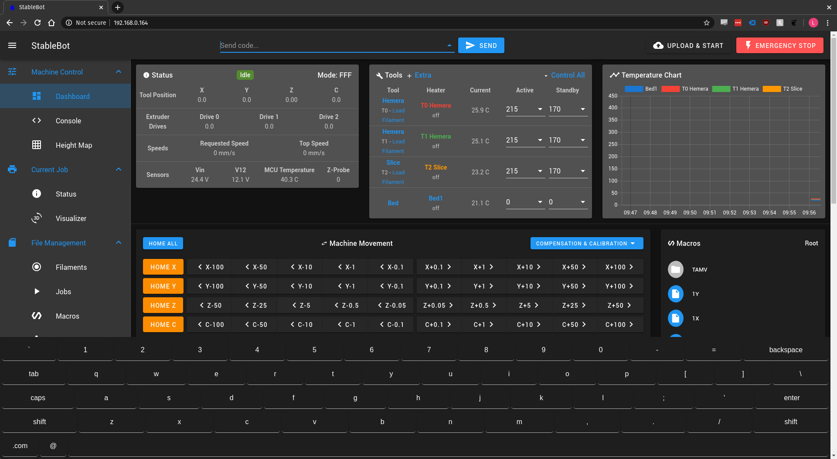Screen dimensions: 837x459
Task: Click the Machine Control sliders icon
Action: (x=12, y=71)
